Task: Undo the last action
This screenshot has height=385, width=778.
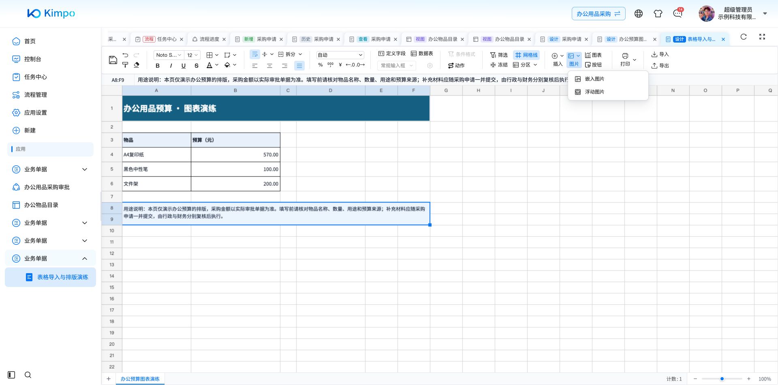Action: pyautogui.click(x=125, y=55)
